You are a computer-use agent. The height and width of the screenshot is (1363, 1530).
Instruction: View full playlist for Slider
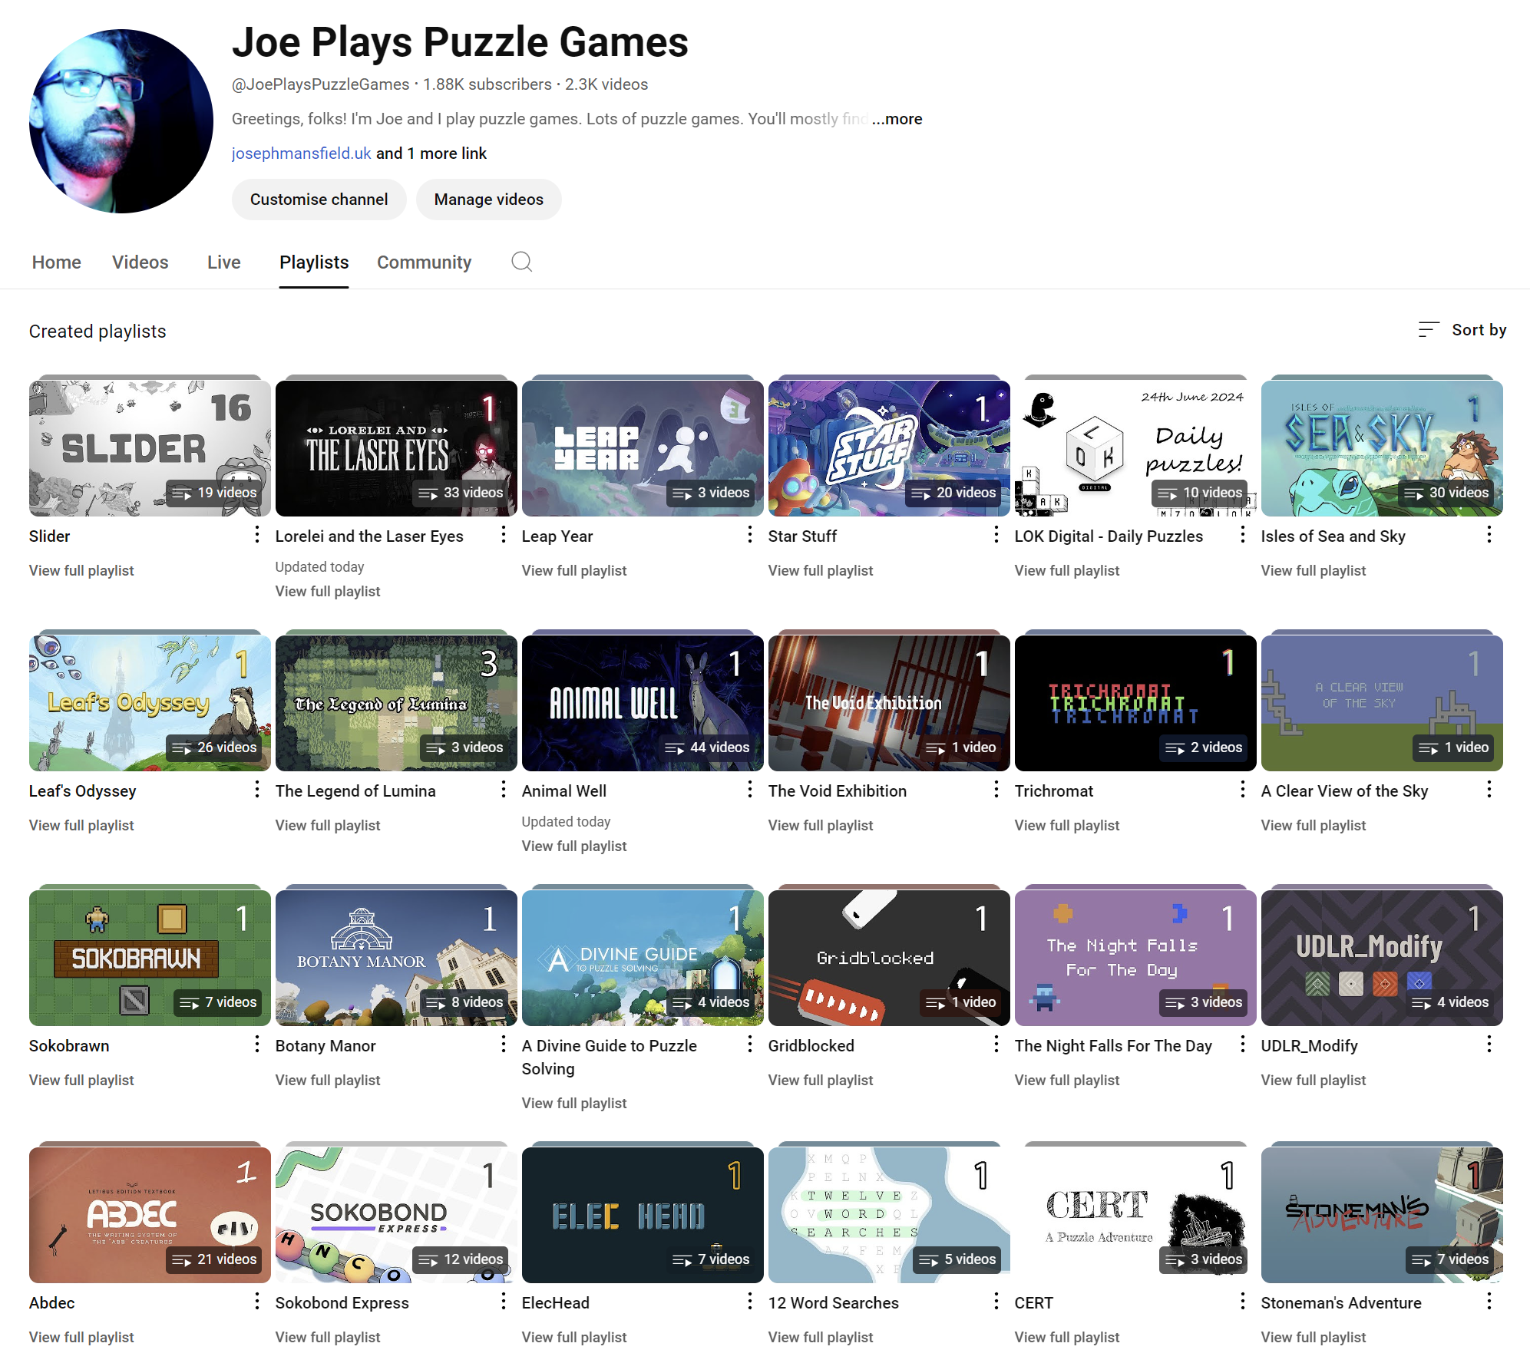point(81,570)
